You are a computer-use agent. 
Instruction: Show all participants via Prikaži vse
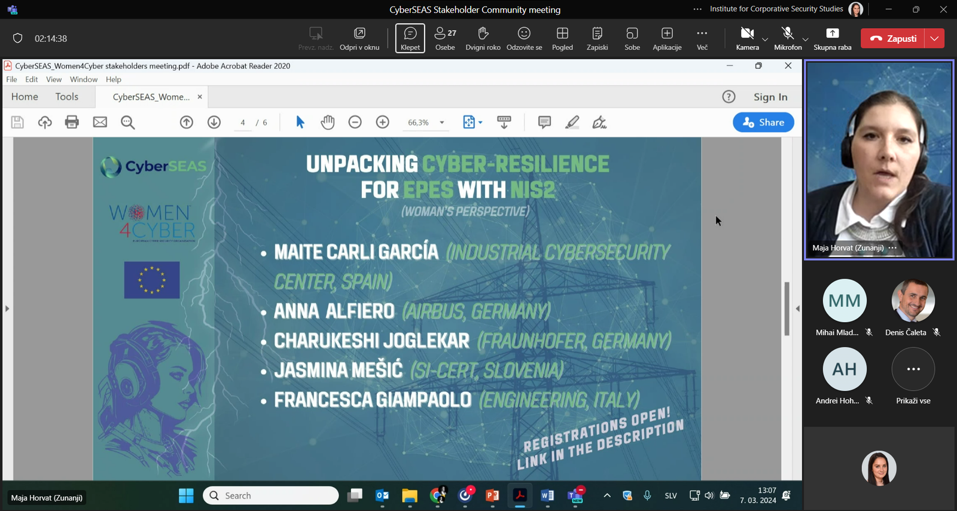click(x=913, y=369)
